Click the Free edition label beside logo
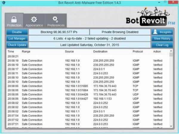Viewport: 179px width, 134px height. point(171,23)
